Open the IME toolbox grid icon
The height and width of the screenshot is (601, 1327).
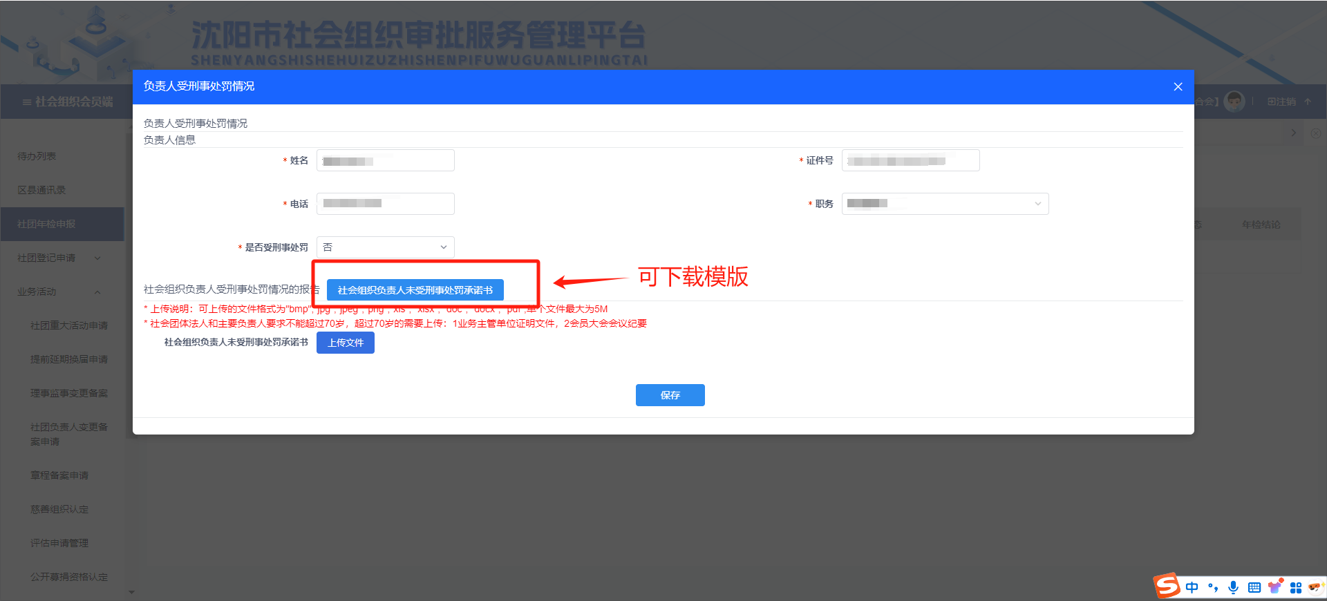(1296, 587)
